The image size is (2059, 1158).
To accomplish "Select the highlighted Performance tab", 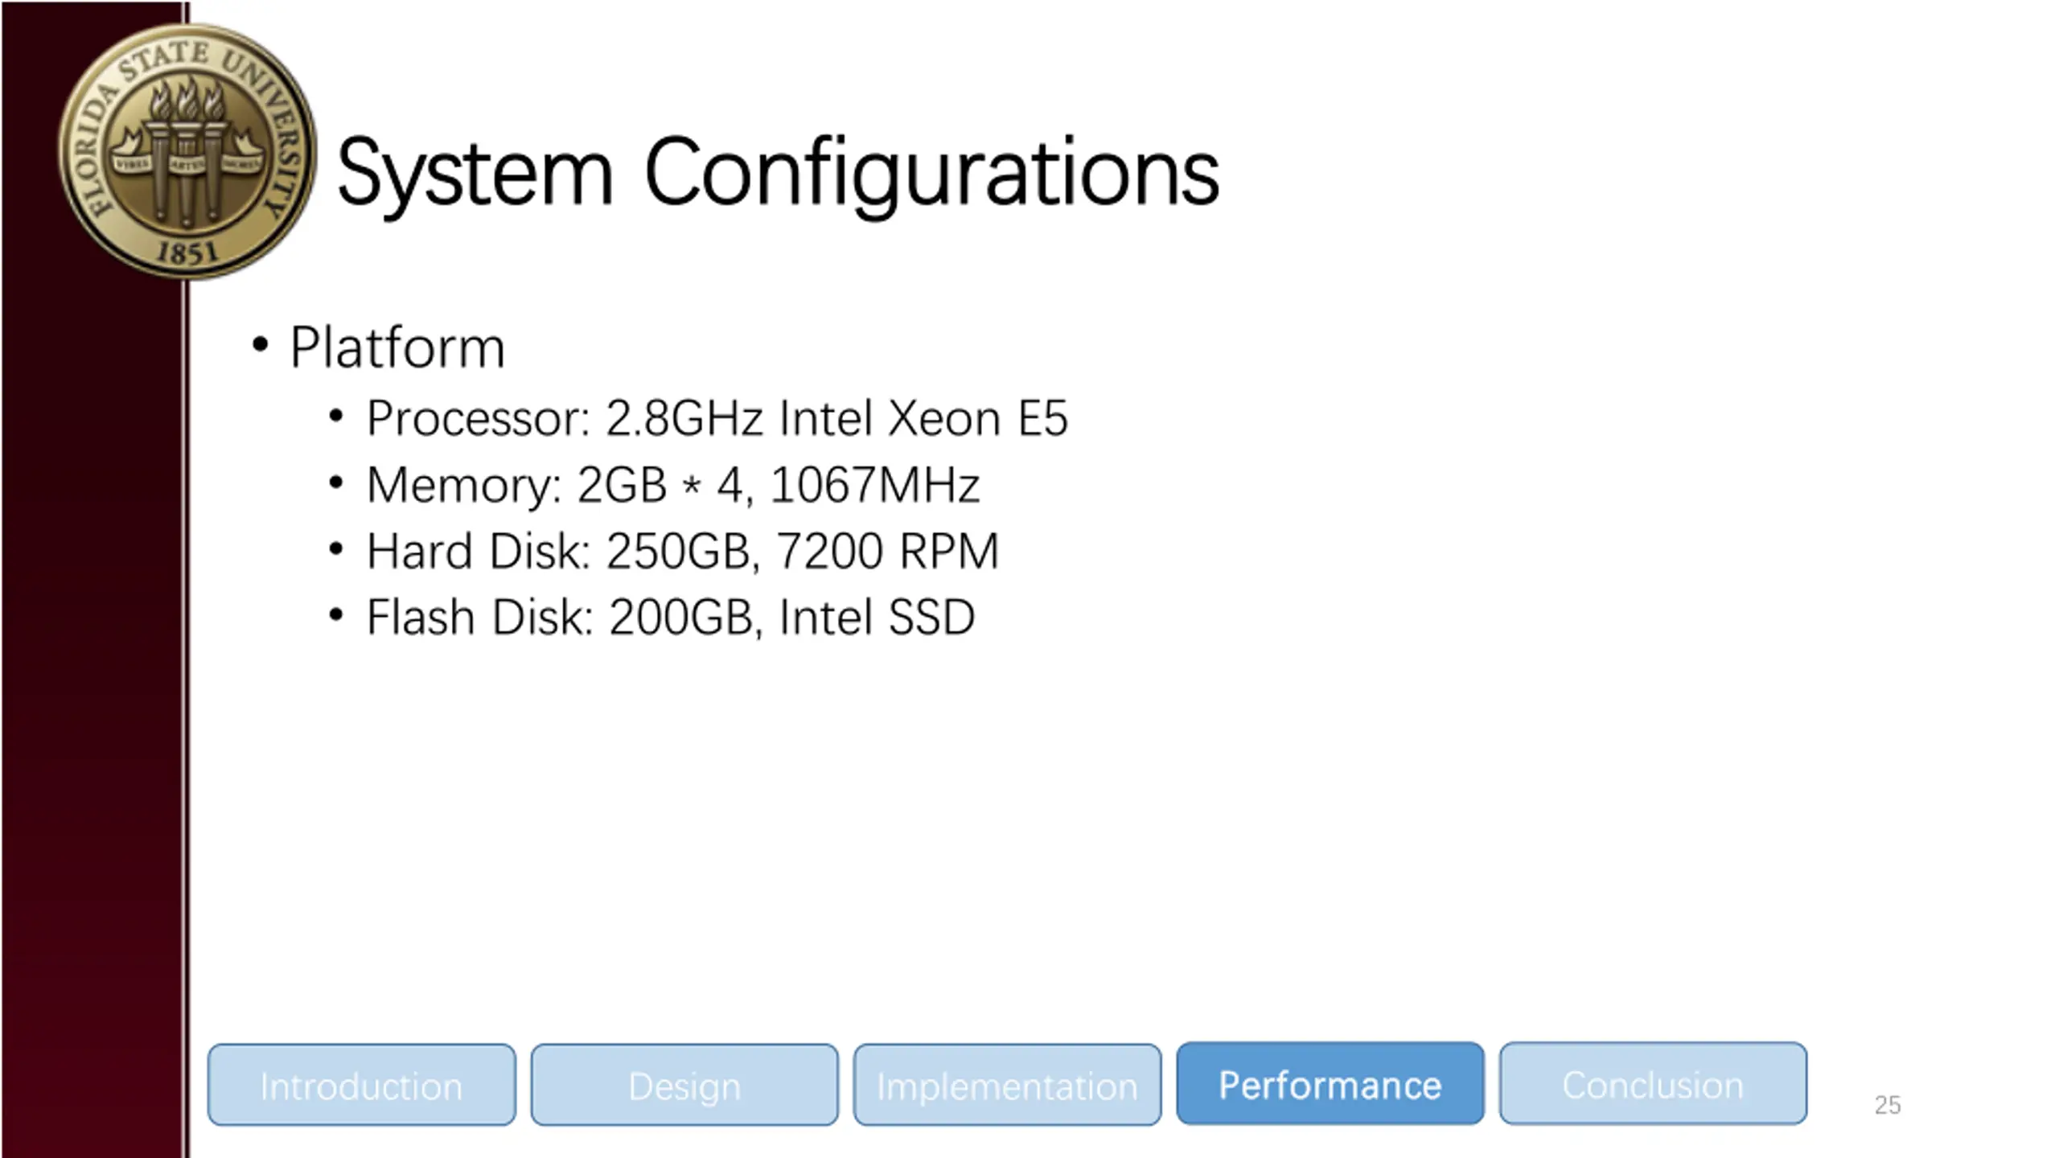I will tap(1330, 1085).
